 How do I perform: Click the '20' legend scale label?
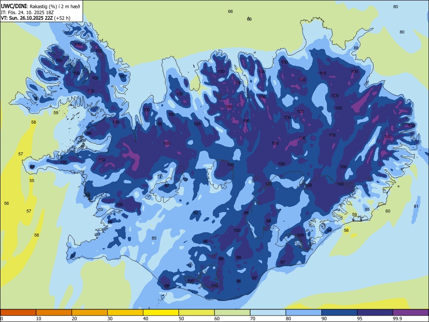coord(74,319)
